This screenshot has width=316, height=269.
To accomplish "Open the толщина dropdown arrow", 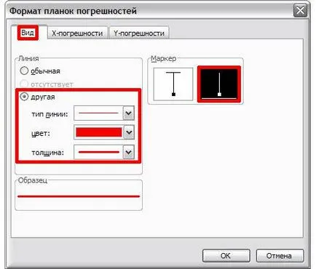I will tap(129, 152).
